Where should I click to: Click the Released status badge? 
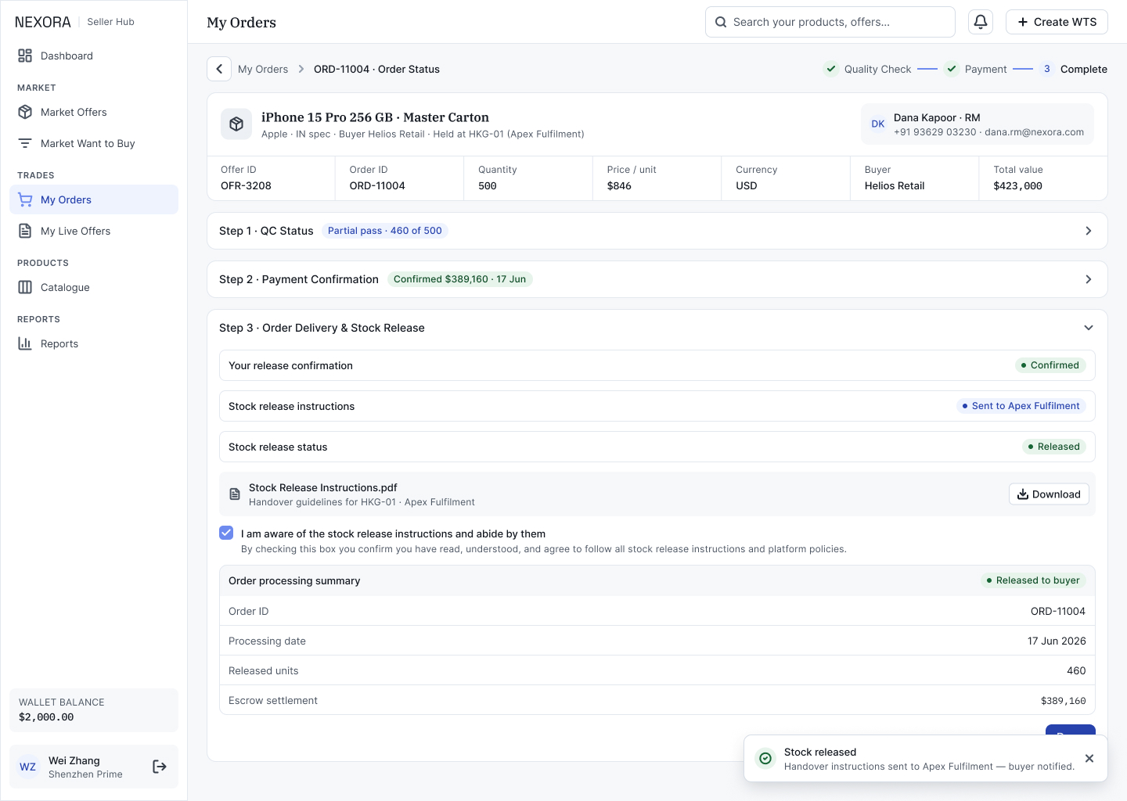1053,447
